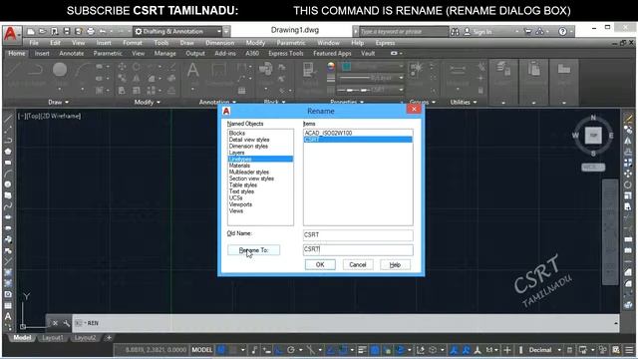Expand the Utilities panel dropdown
Viewport: 638px width, 359px height.
[463, 102]
